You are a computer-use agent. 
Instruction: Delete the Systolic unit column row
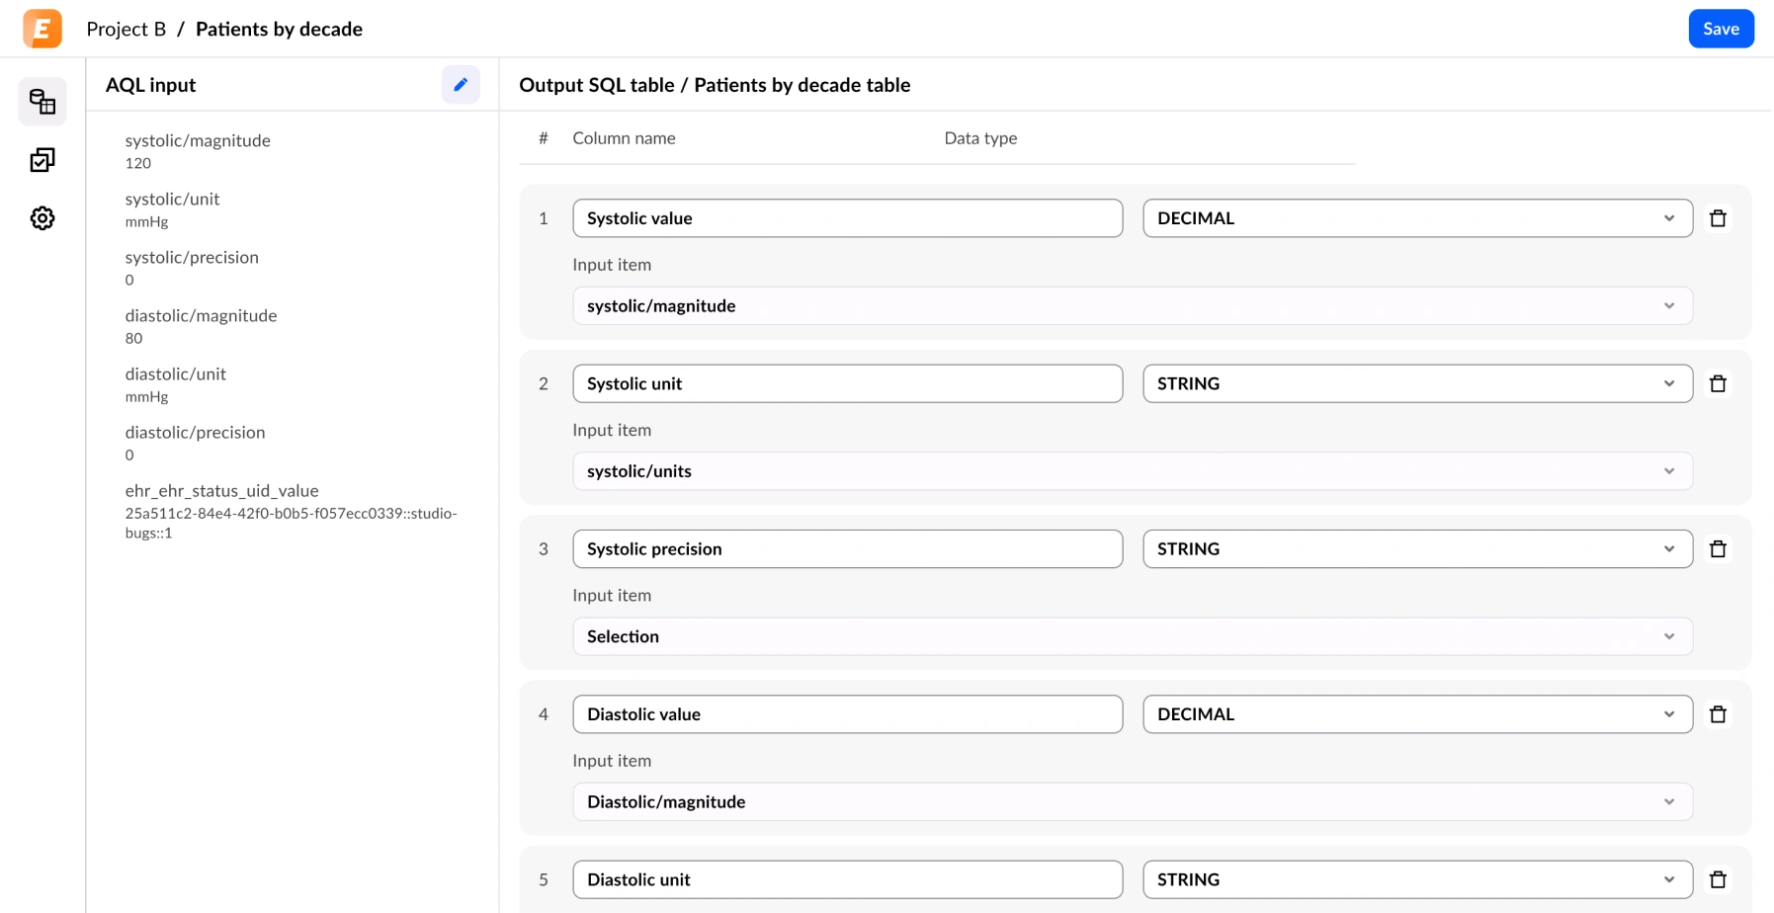pos(1718,383)
